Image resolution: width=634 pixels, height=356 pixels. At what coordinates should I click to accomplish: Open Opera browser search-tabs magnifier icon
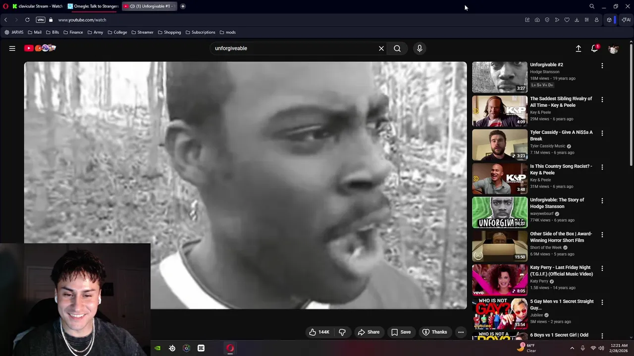tap(592, 6)
